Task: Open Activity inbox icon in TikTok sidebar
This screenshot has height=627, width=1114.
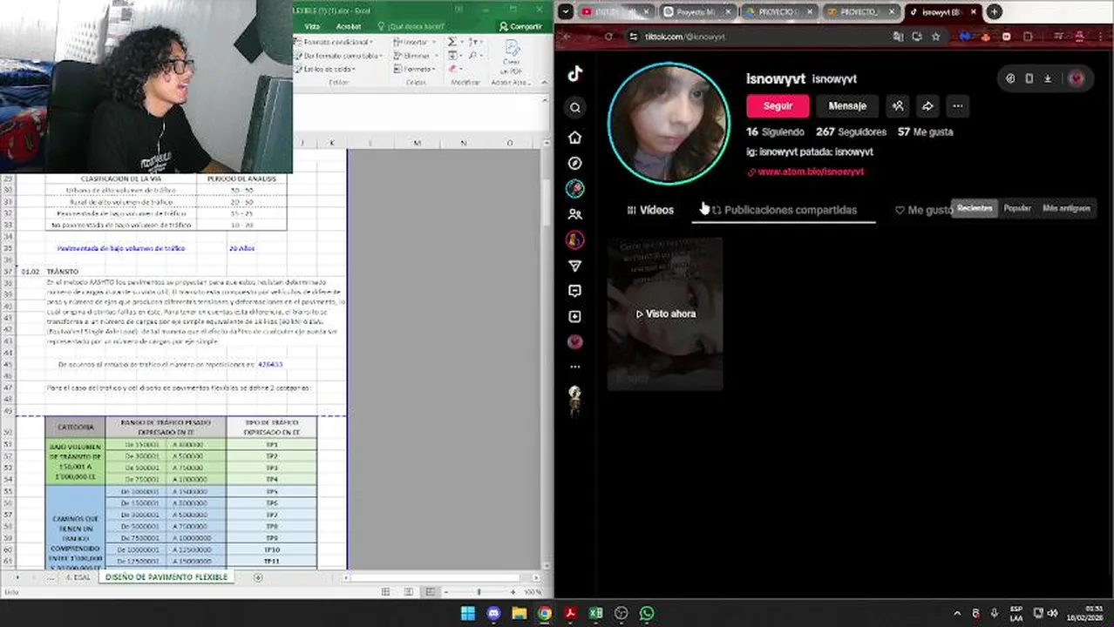Action: pos(575,291)
